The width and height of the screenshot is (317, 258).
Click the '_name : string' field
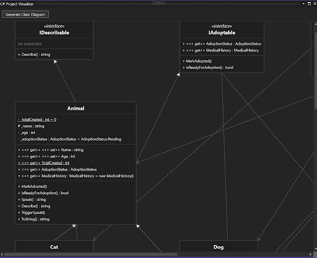coord(31,126)
